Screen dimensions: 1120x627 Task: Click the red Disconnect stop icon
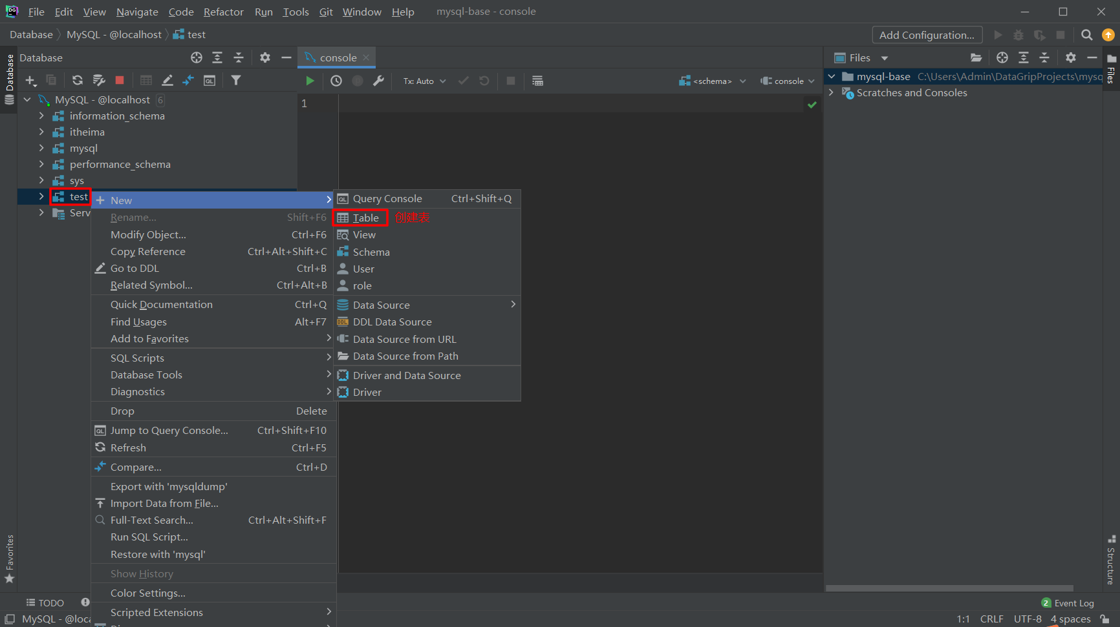pyautogui.click(x=120, y=81)
